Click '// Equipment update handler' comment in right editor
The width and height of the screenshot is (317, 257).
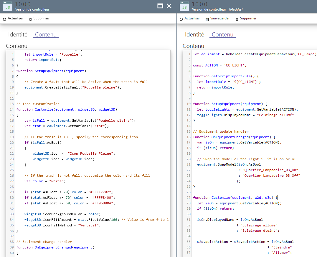click(221, 131)
